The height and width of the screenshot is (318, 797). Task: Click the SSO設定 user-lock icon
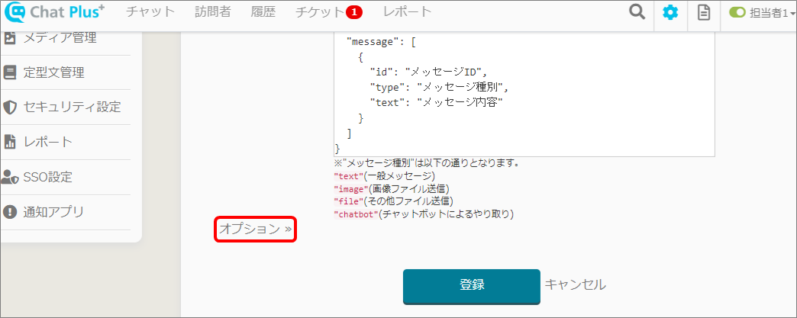pyautogui.click(x=10, y=177)
